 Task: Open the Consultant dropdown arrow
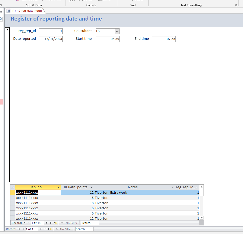click(x=117, y=31)
